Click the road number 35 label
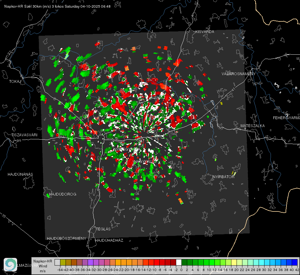300x275 pixels. [x=4, y=216]
